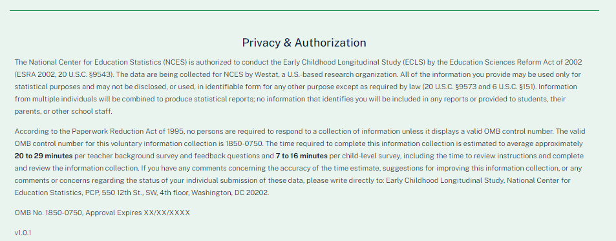Click the bold 20 to 29 minutes text
Image resolution: width=616 pixels, height=241 pixels.
click(x=43, y=156)
